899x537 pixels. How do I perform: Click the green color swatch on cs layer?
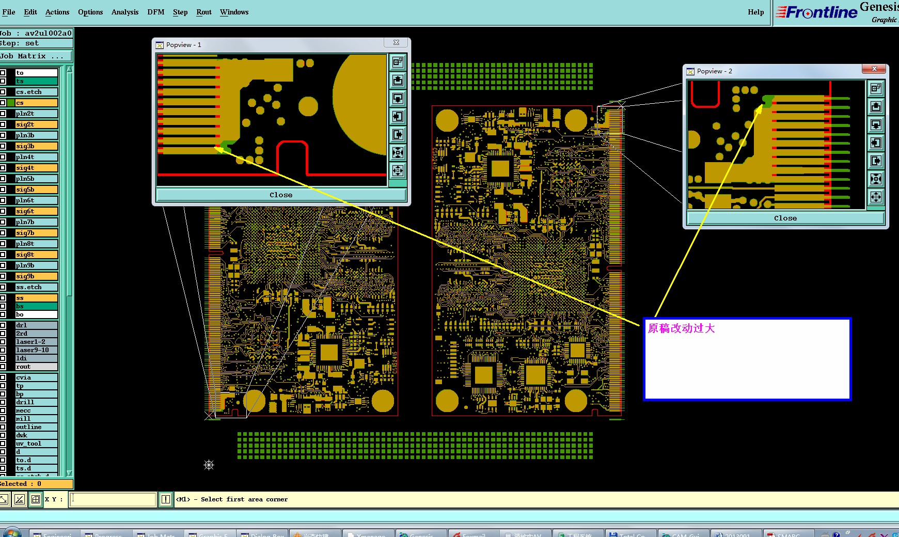[11, 103]
